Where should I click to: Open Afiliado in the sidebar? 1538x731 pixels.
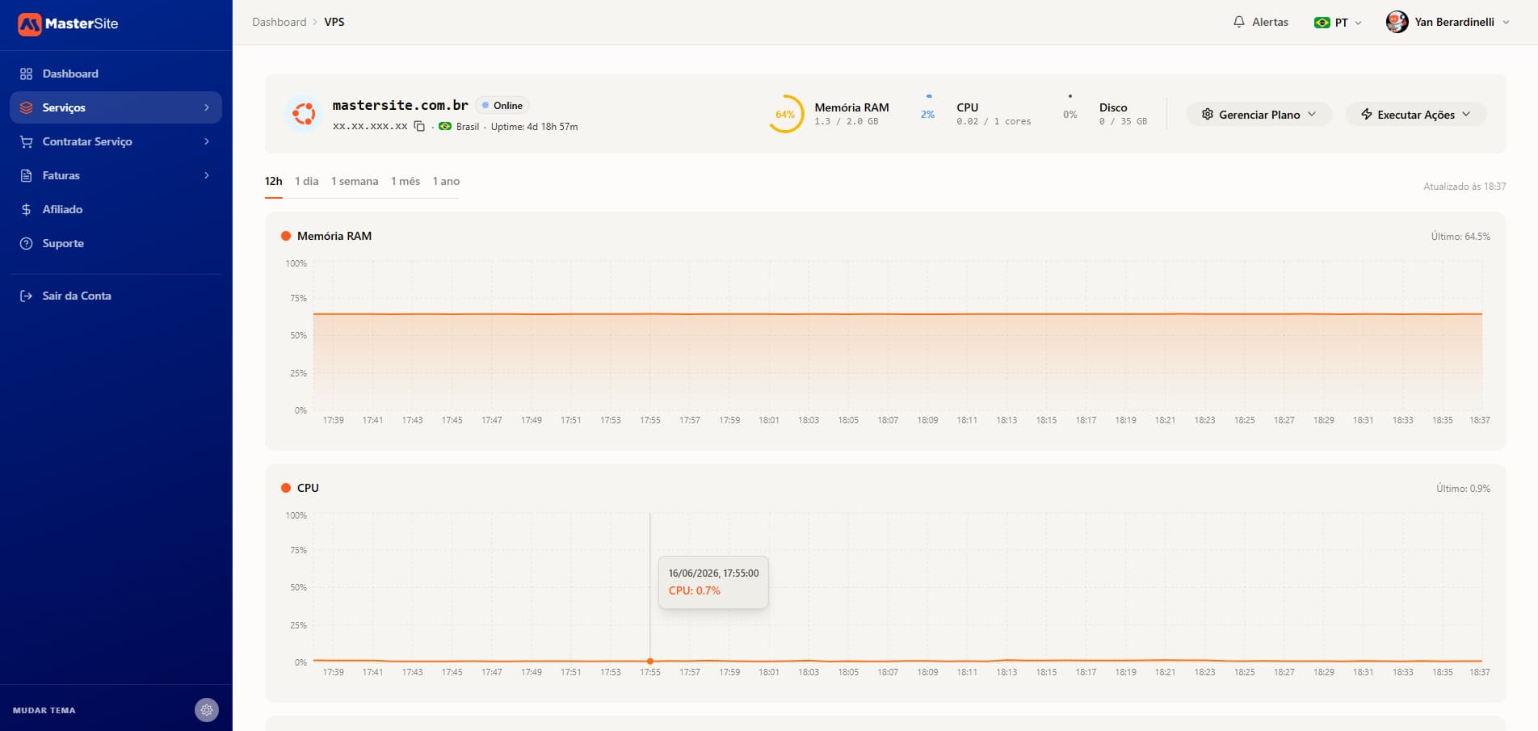116,209
